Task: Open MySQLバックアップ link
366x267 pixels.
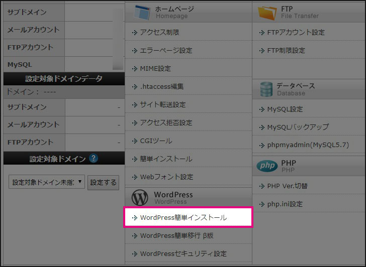Action: (x=298, y=127)
